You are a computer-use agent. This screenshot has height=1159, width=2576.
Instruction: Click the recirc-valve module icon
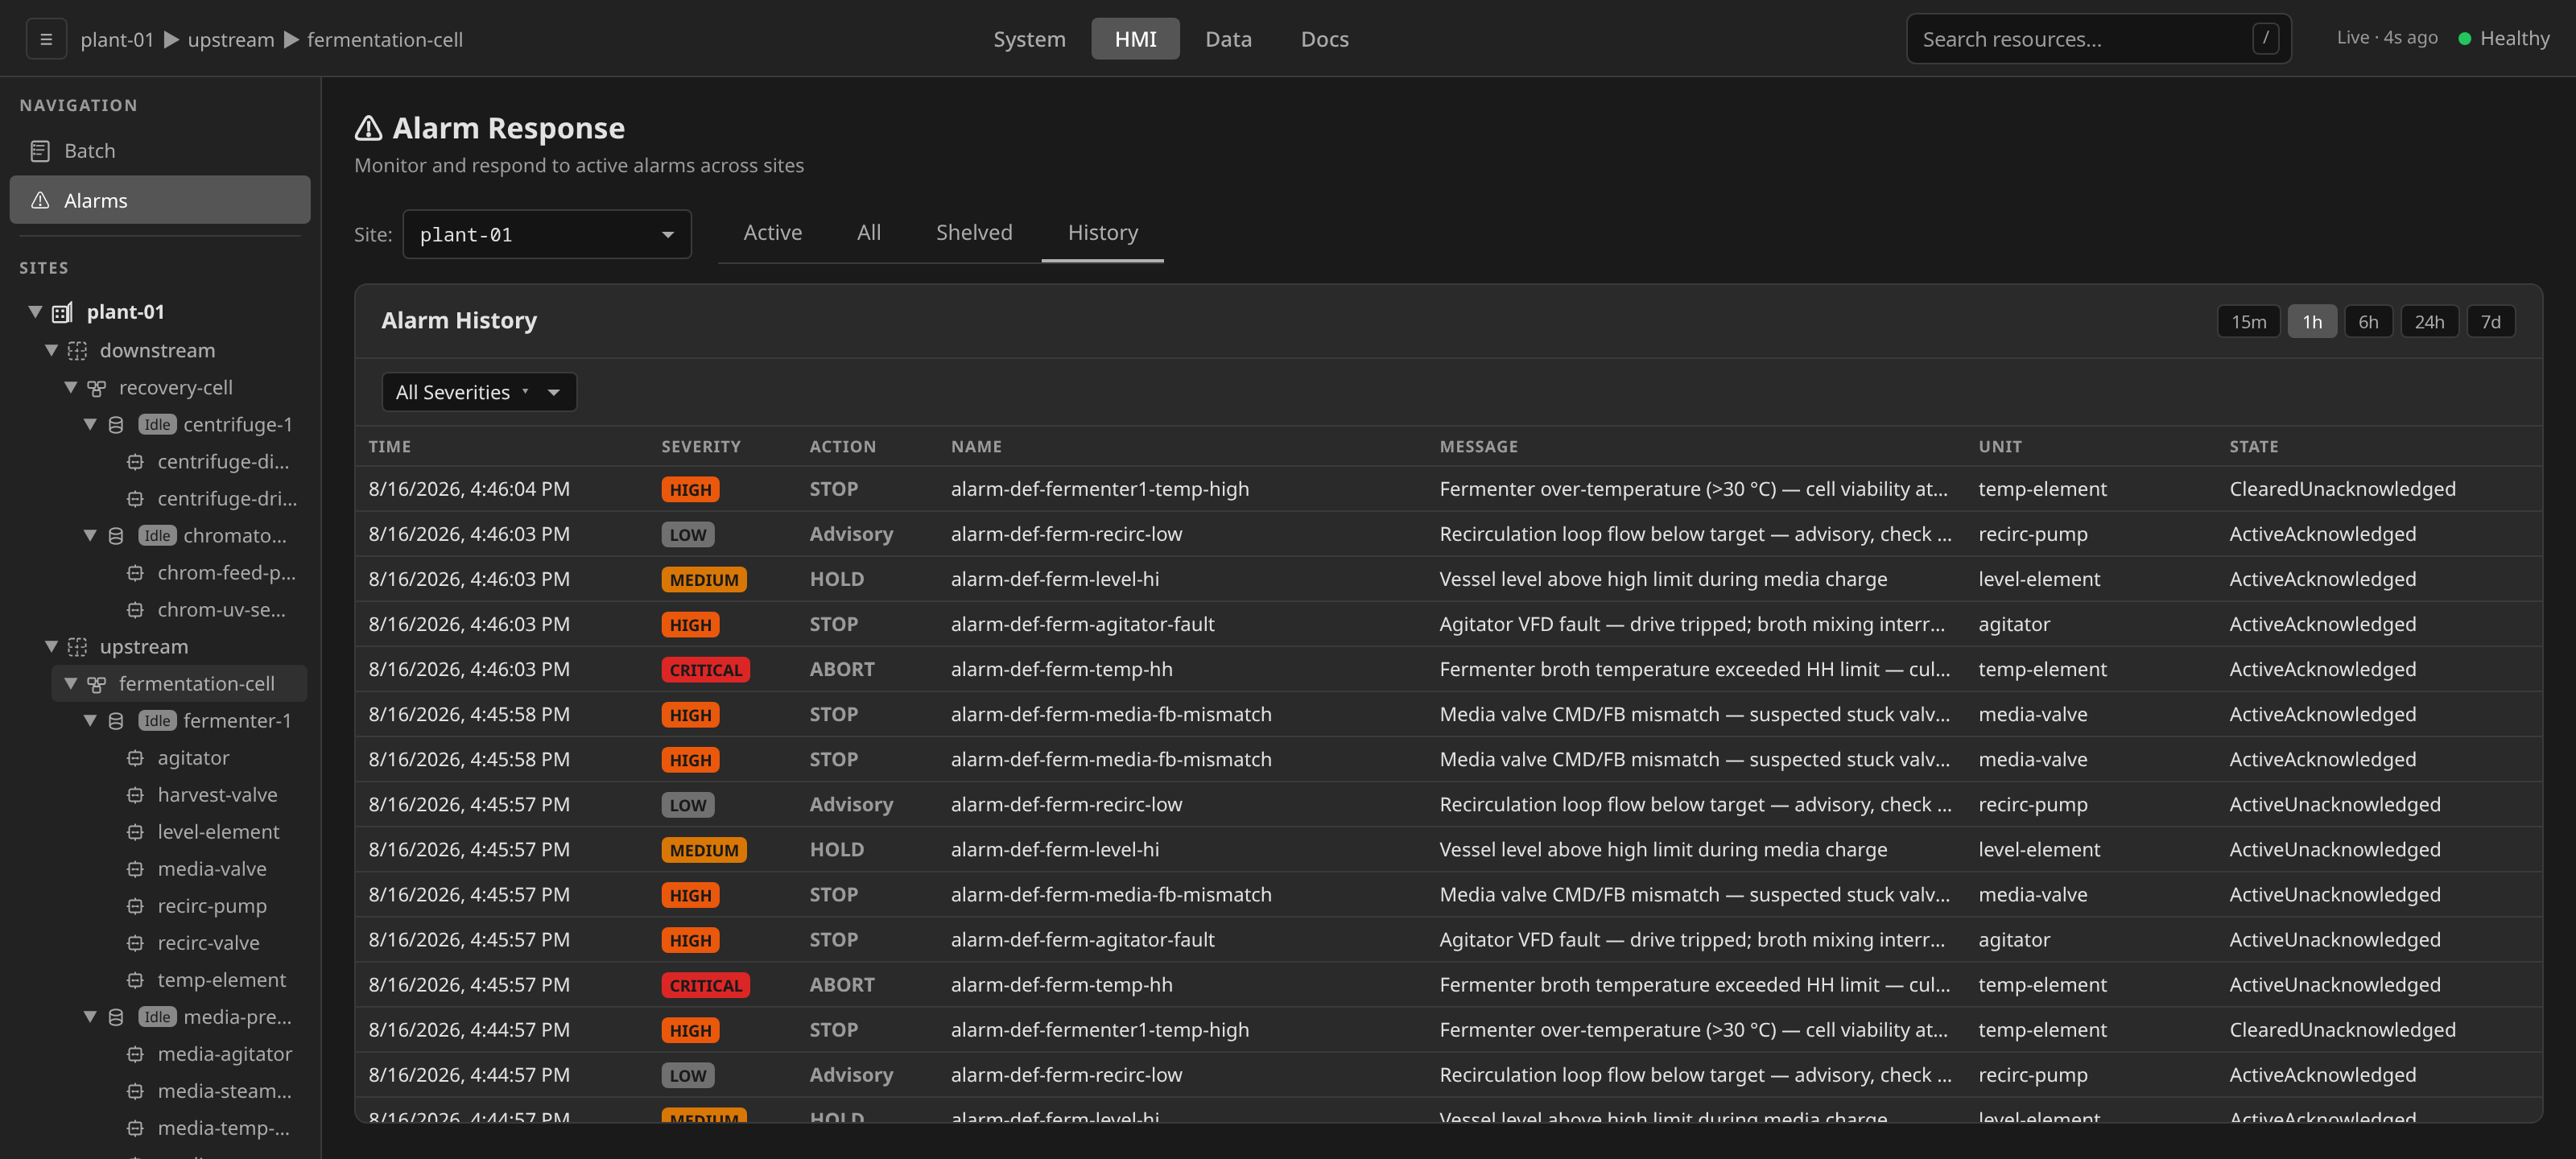pyautogui.click(x=135, y=943)
